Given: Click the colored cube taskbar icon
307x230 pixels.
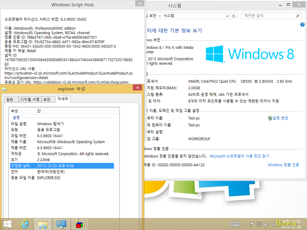Looking at the screenshot, I should (x=80, y=224).
